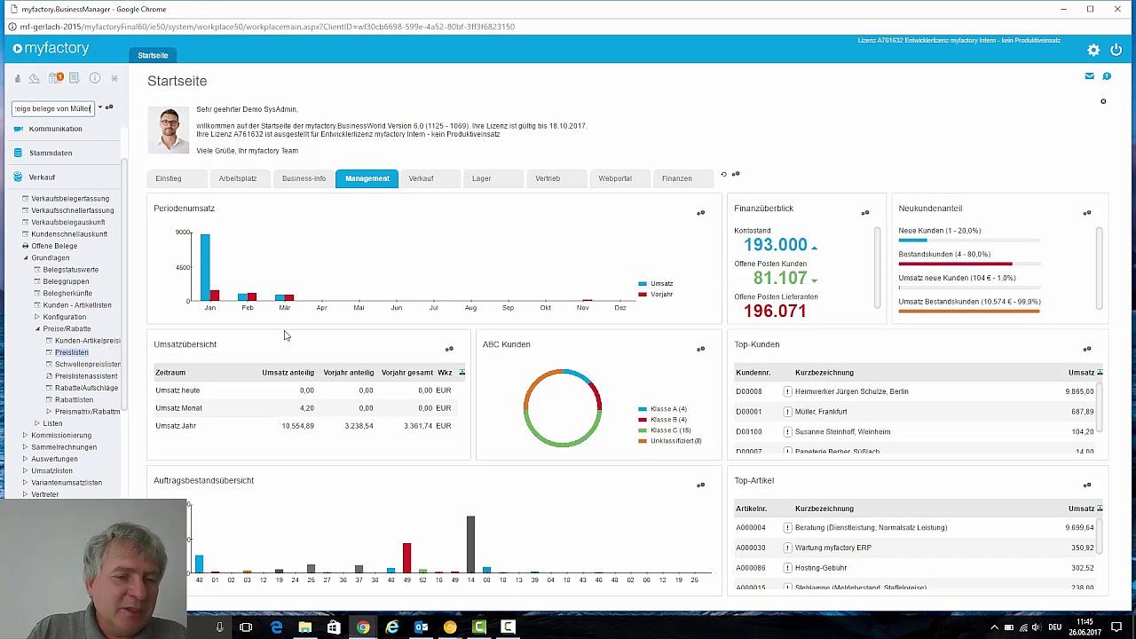Screen dimensions: 1136x639
Task: Sort Top-Kunden by Umsatz column
Action: 1081,373
